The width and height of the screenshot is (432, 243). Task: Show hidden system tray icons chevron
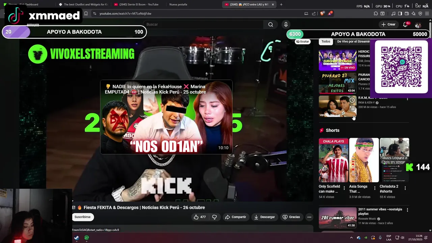click(x=351, y=238)
